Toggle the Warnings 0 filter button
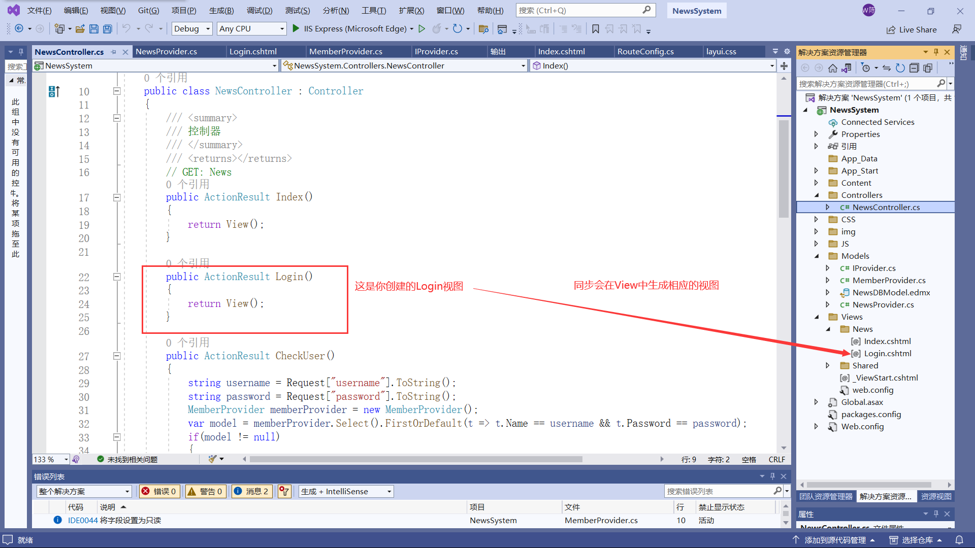 [x=205, y=491]
